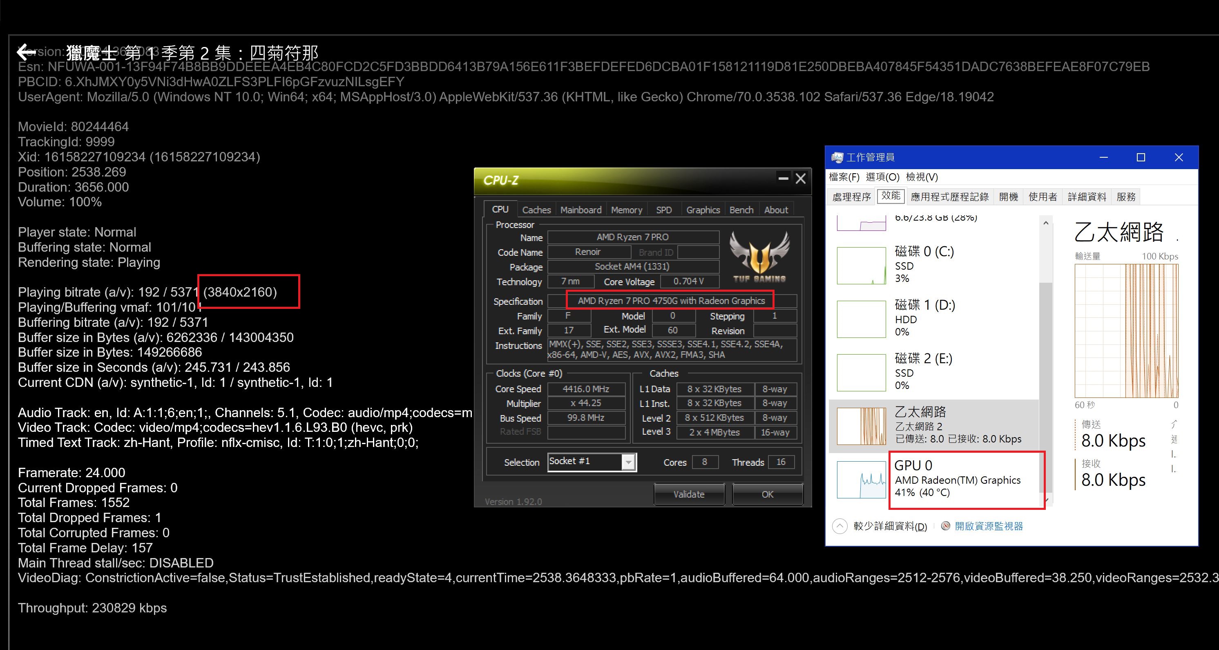Open the Bench tab in CPU-Z
The height and width of the screenshot is (650, 1219).
coord(741,210)
